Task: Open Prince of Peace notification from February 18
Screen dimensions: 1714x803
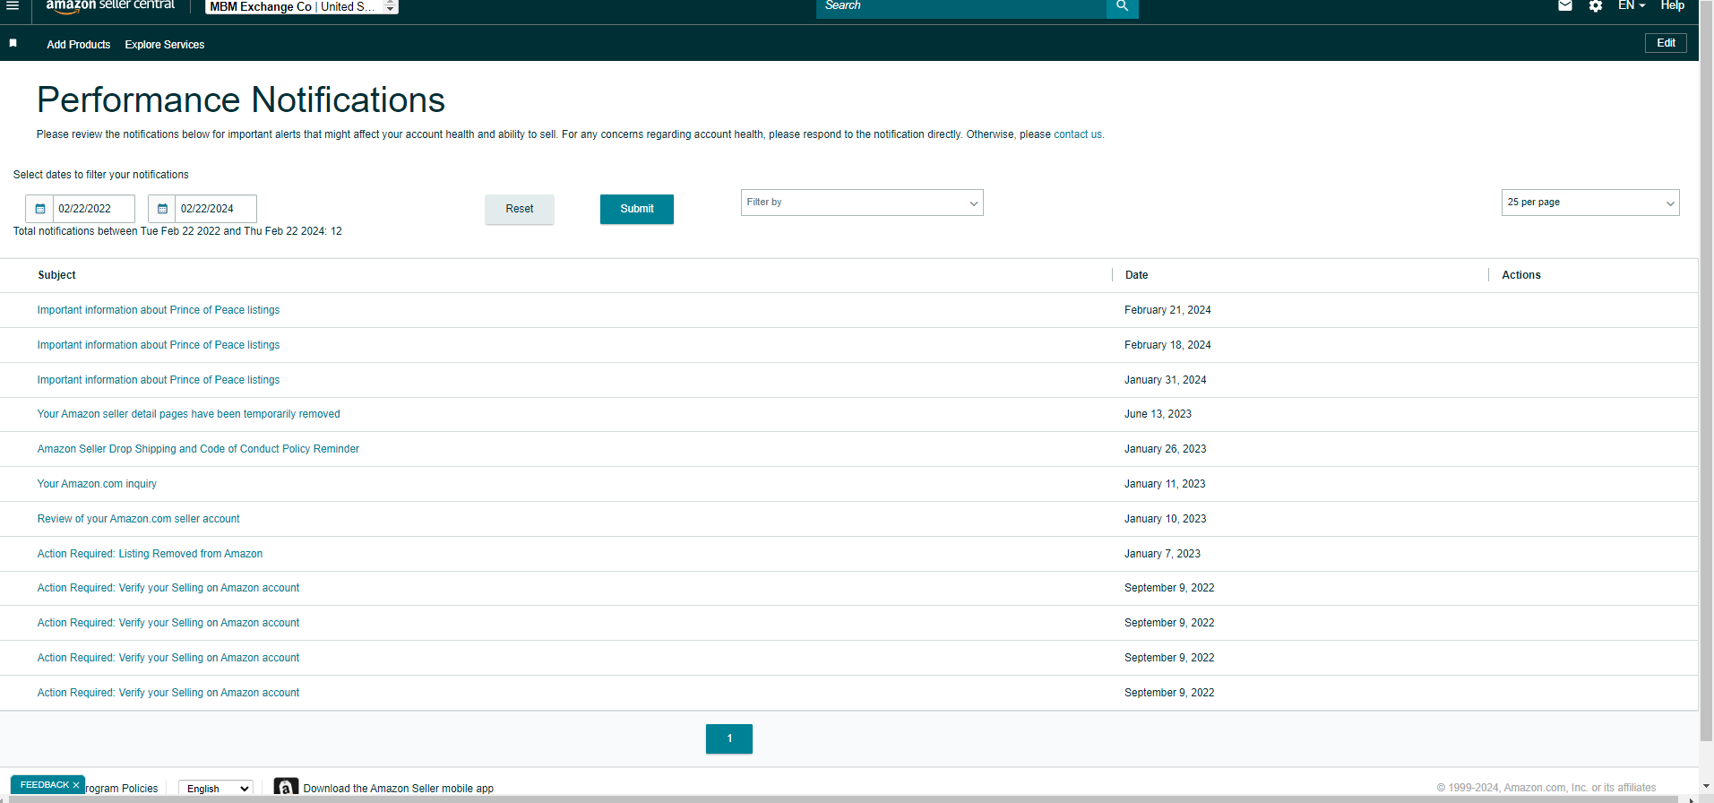Action: click(159, 345)
